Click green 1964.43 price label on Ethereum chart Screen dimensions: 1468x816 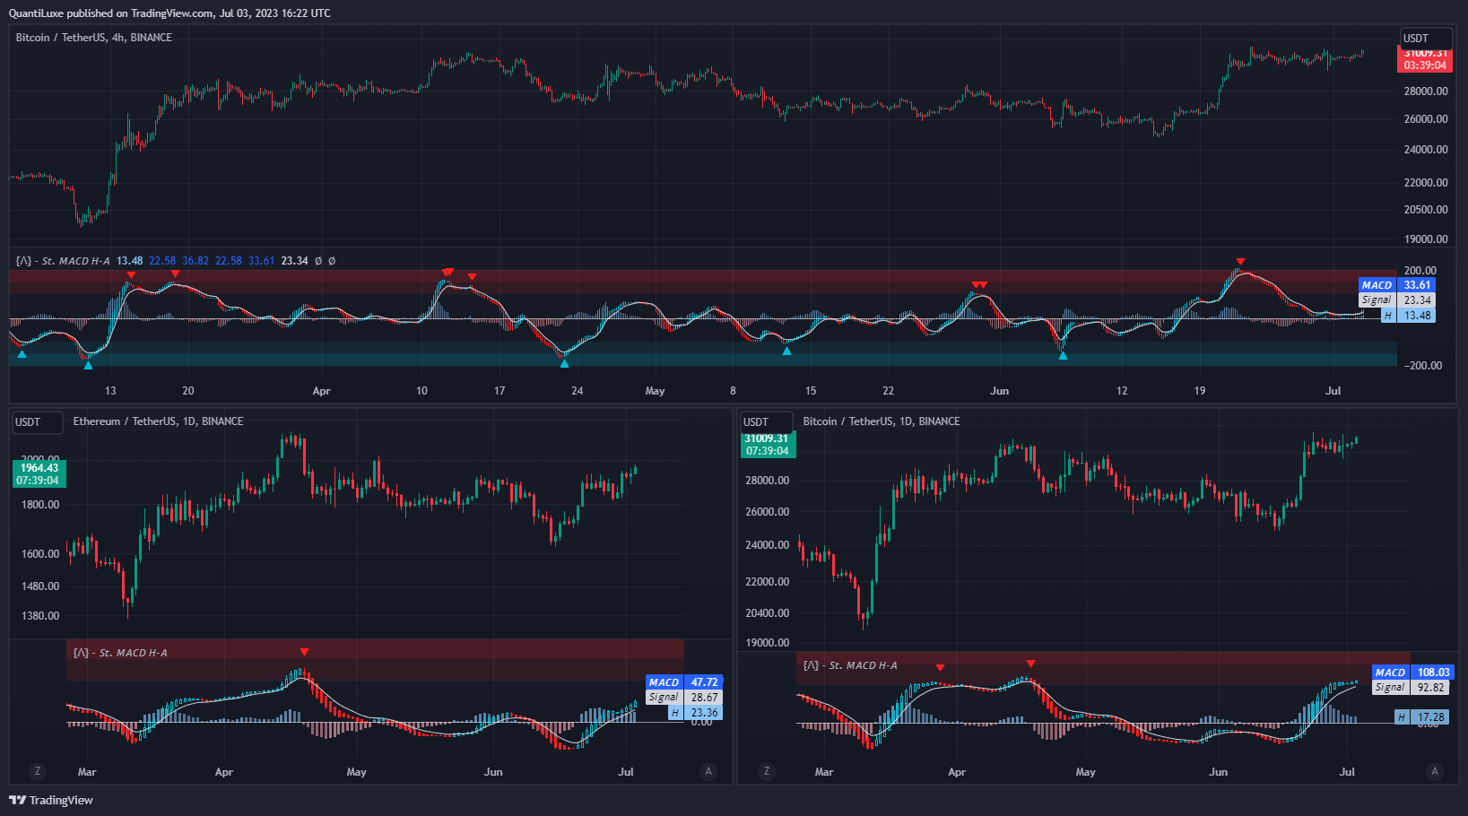pos(39,474)
